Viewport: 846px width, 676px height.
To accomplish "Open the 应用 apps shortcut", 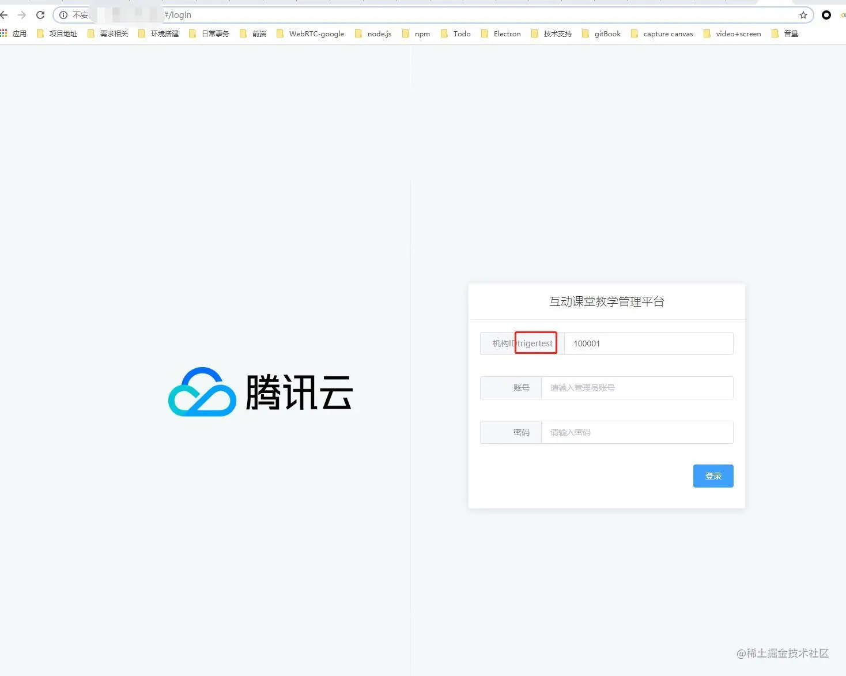I will (x=14, y=33).
